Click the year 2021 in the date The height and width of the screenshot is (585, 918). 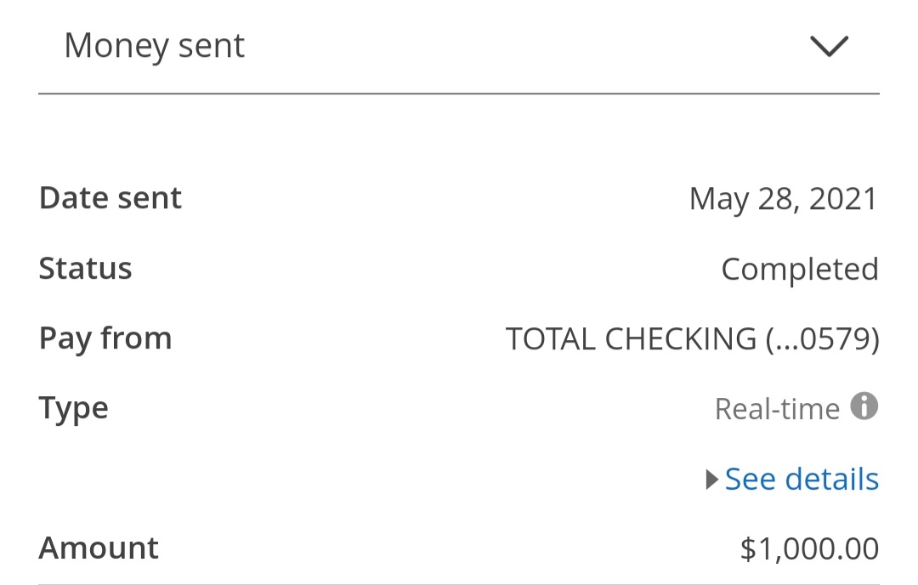click(844, 199)
